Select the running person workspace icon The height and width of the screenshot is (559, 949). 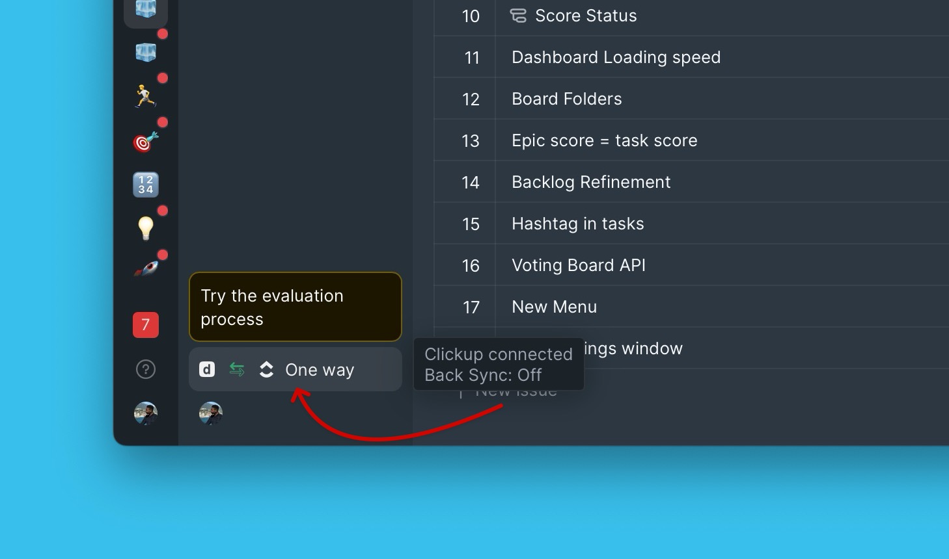tap(146, 96)
